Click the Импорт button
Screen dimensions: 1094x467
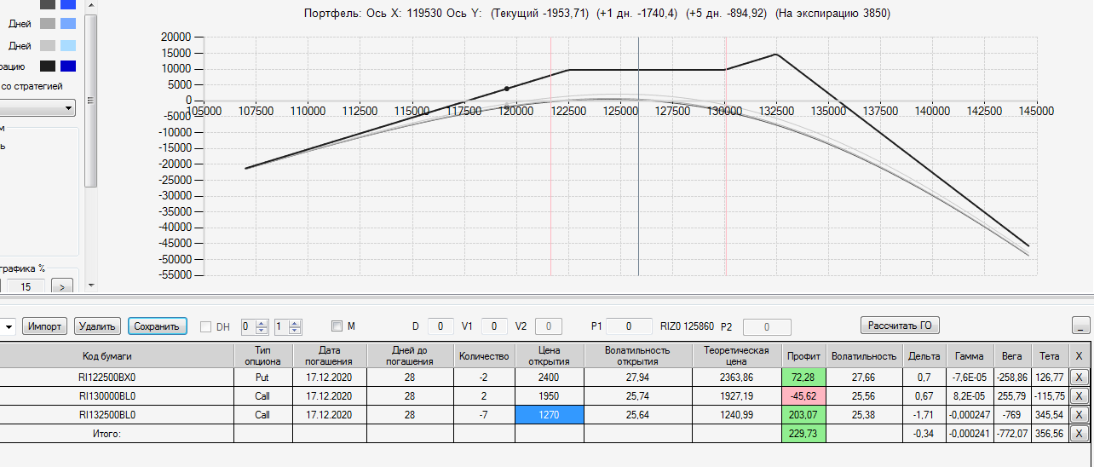pyautogui.click(x=45, y=326)
